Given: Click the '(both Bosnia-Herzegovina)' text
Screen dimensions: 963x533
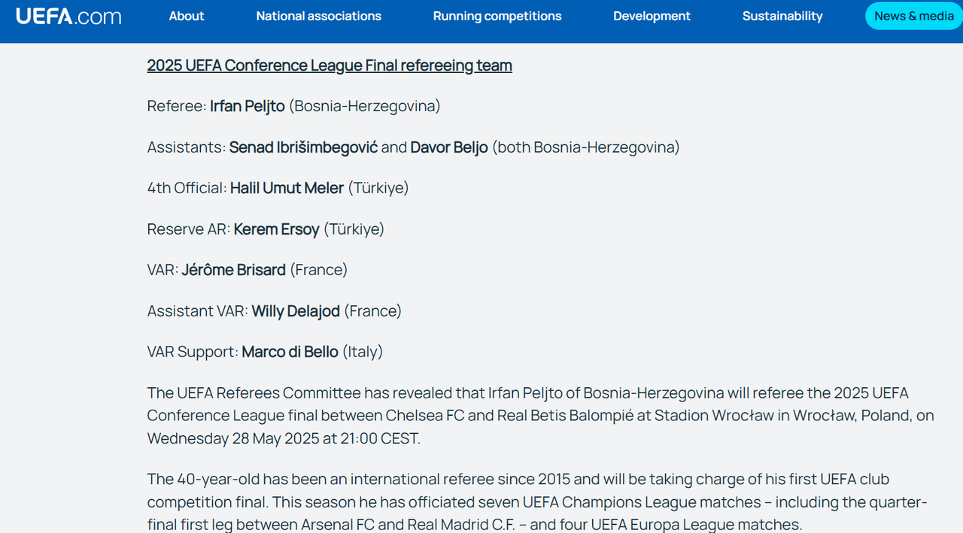Looking at the screenshot, I should [x=586, y=147].
